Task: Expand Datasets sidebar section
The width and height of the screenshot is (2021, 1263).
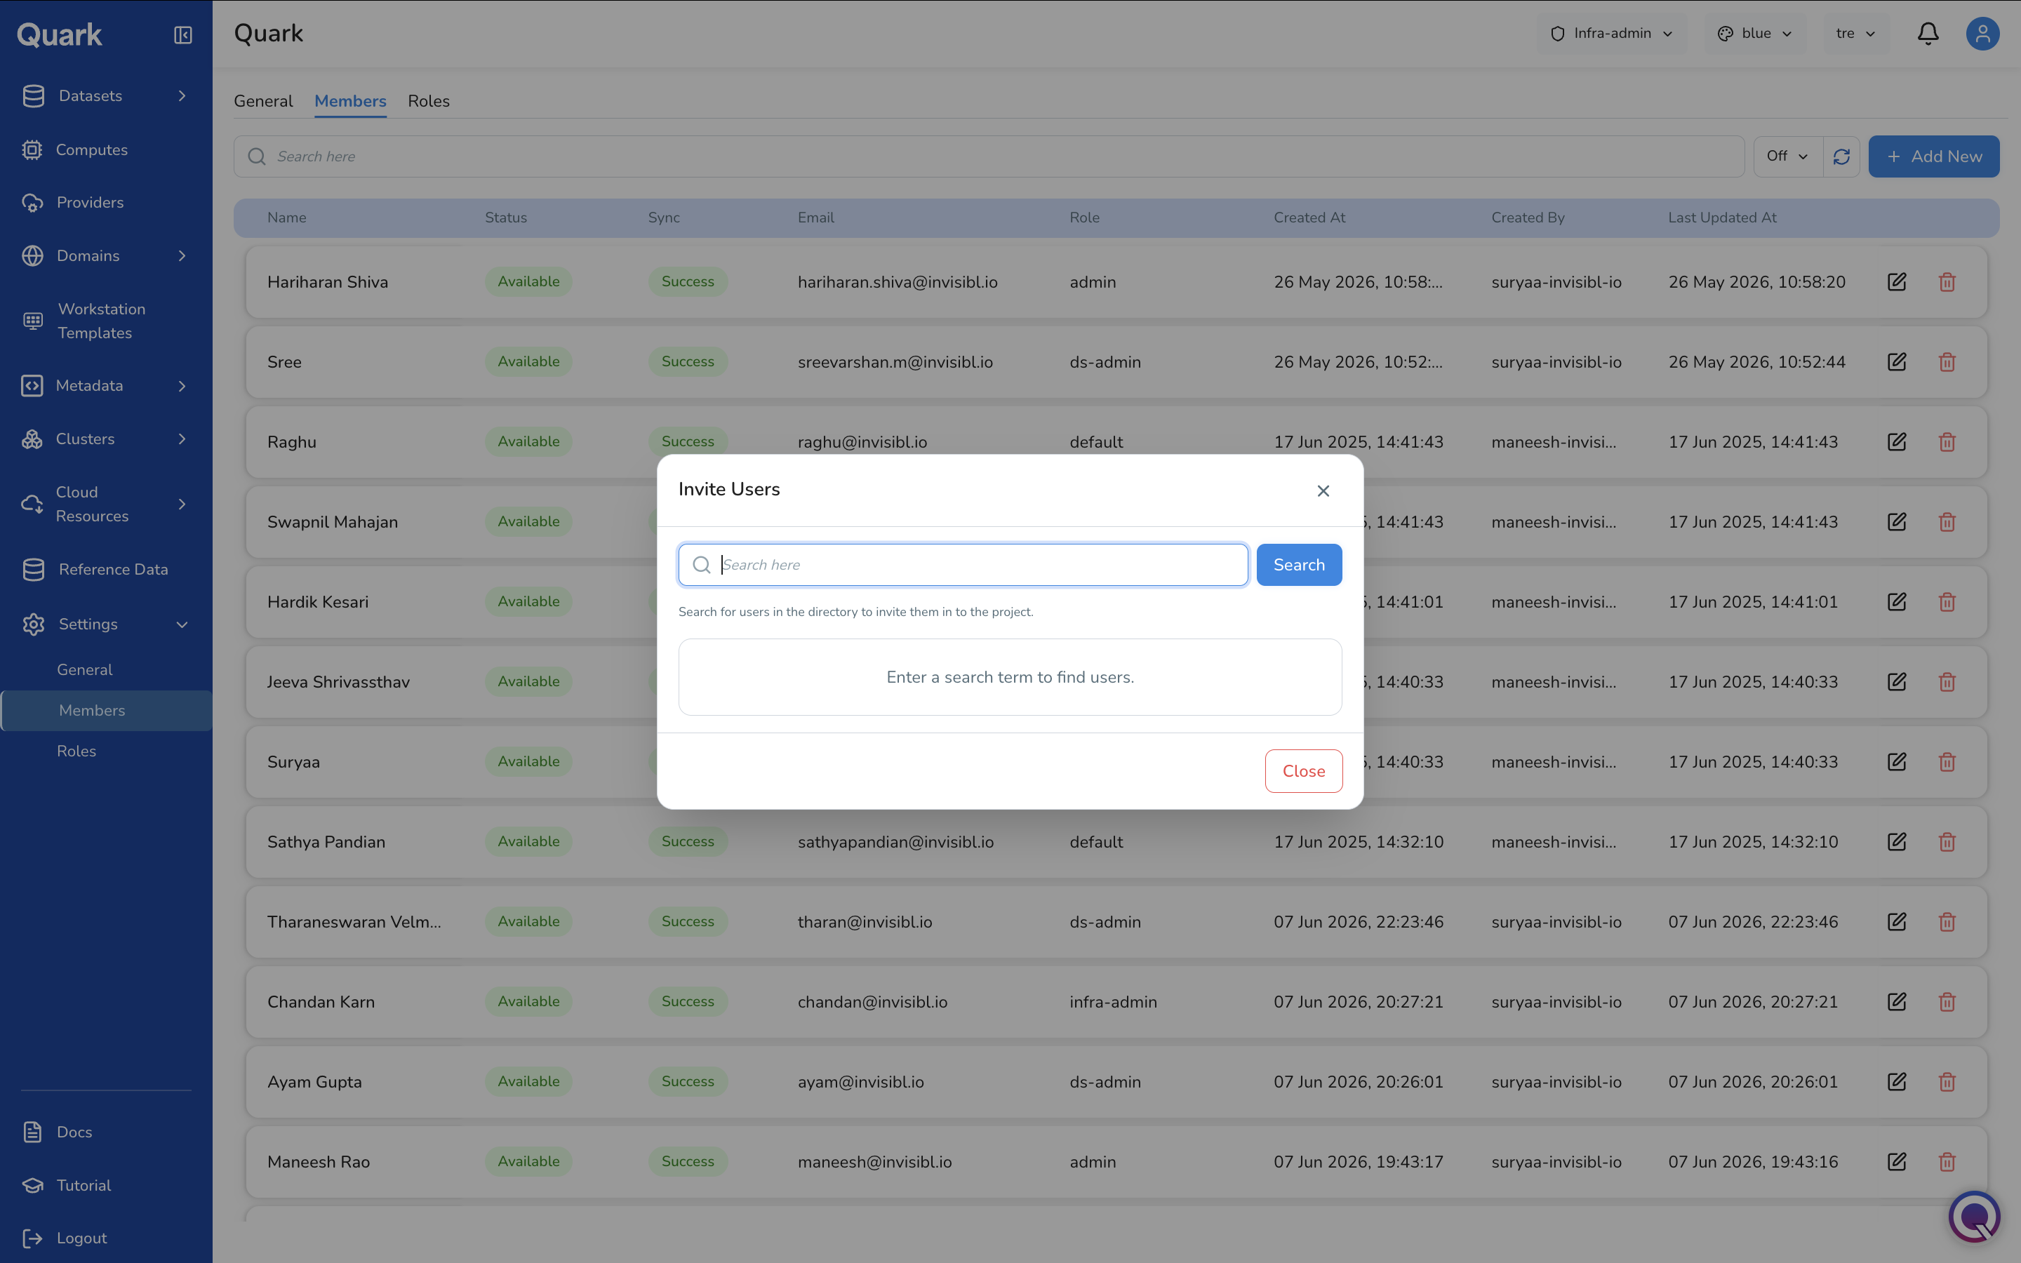Action: click(x=182, y=96)
